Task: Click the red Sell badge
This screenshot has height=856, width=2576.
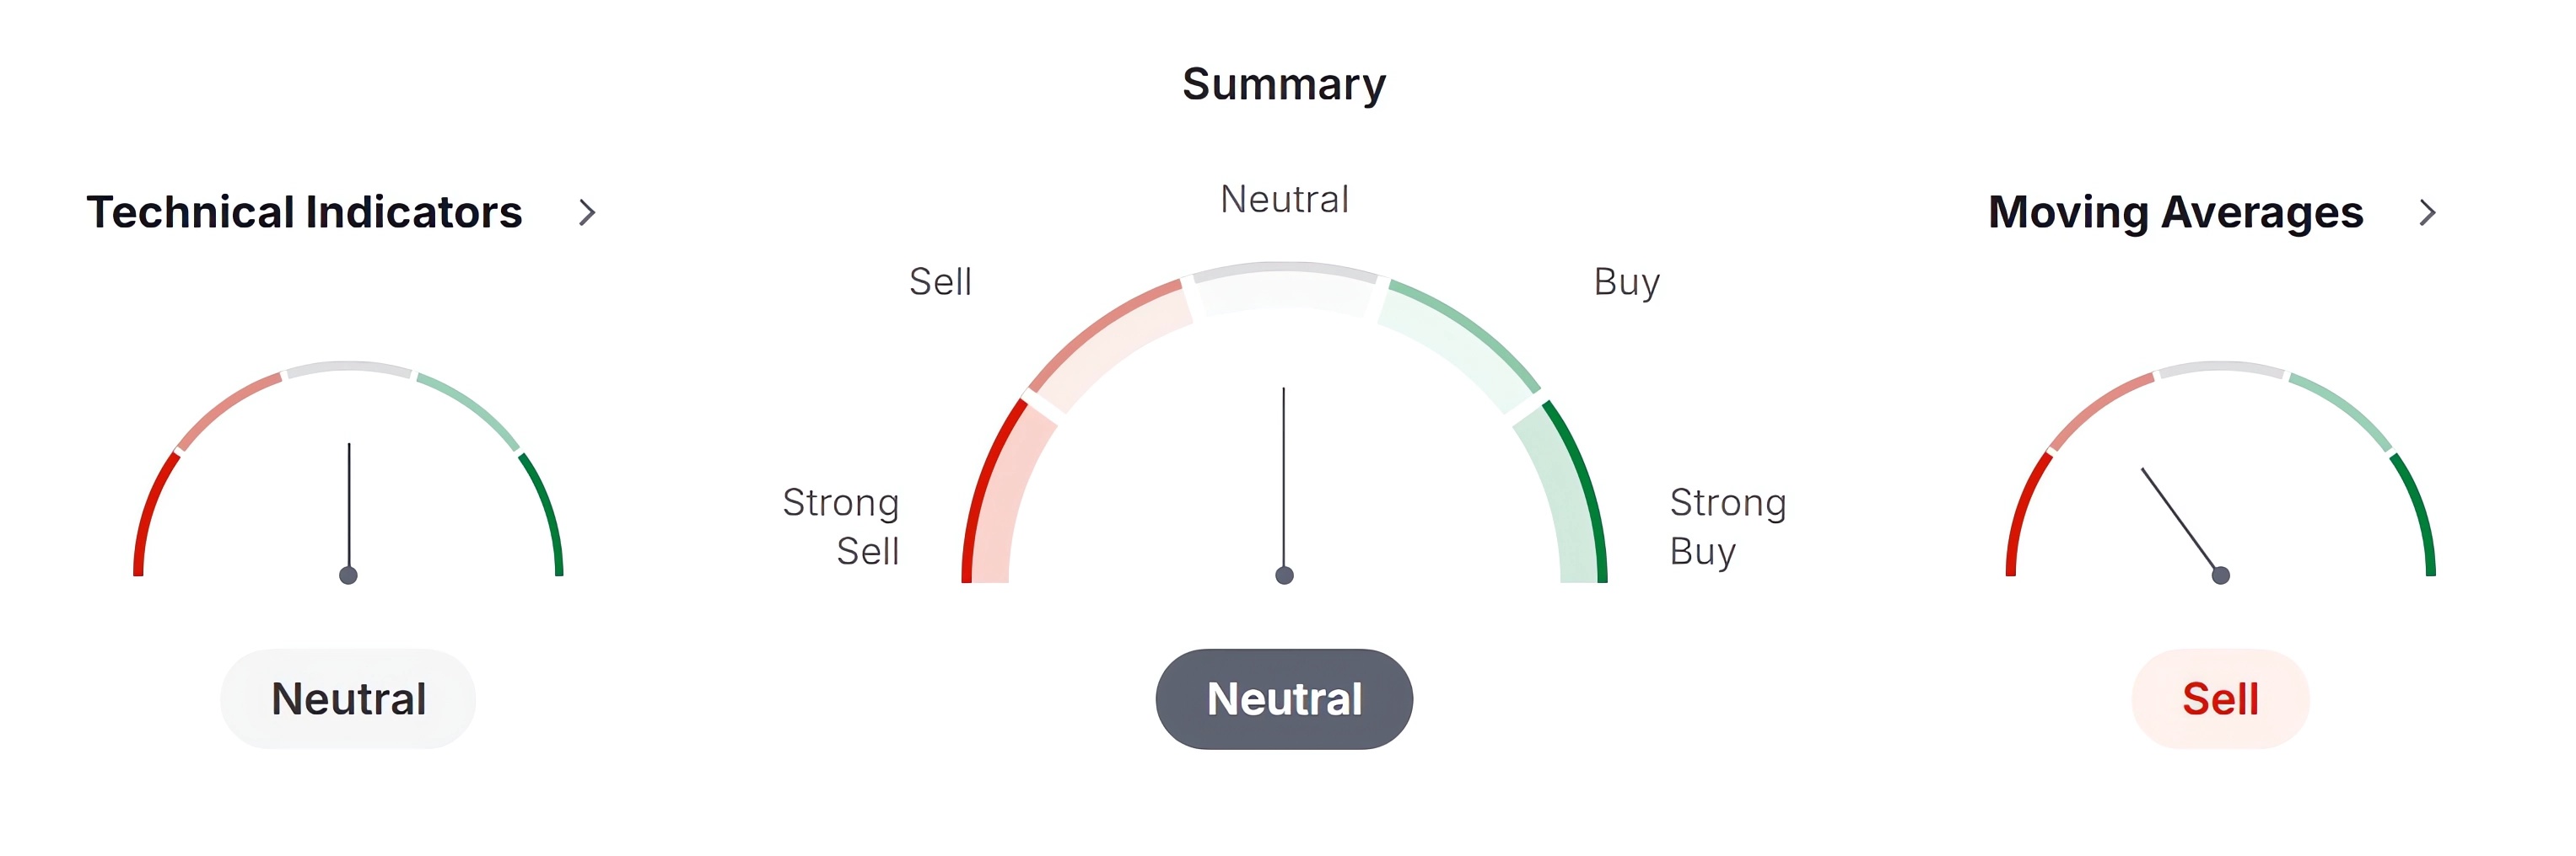Action: (2220, 699)
